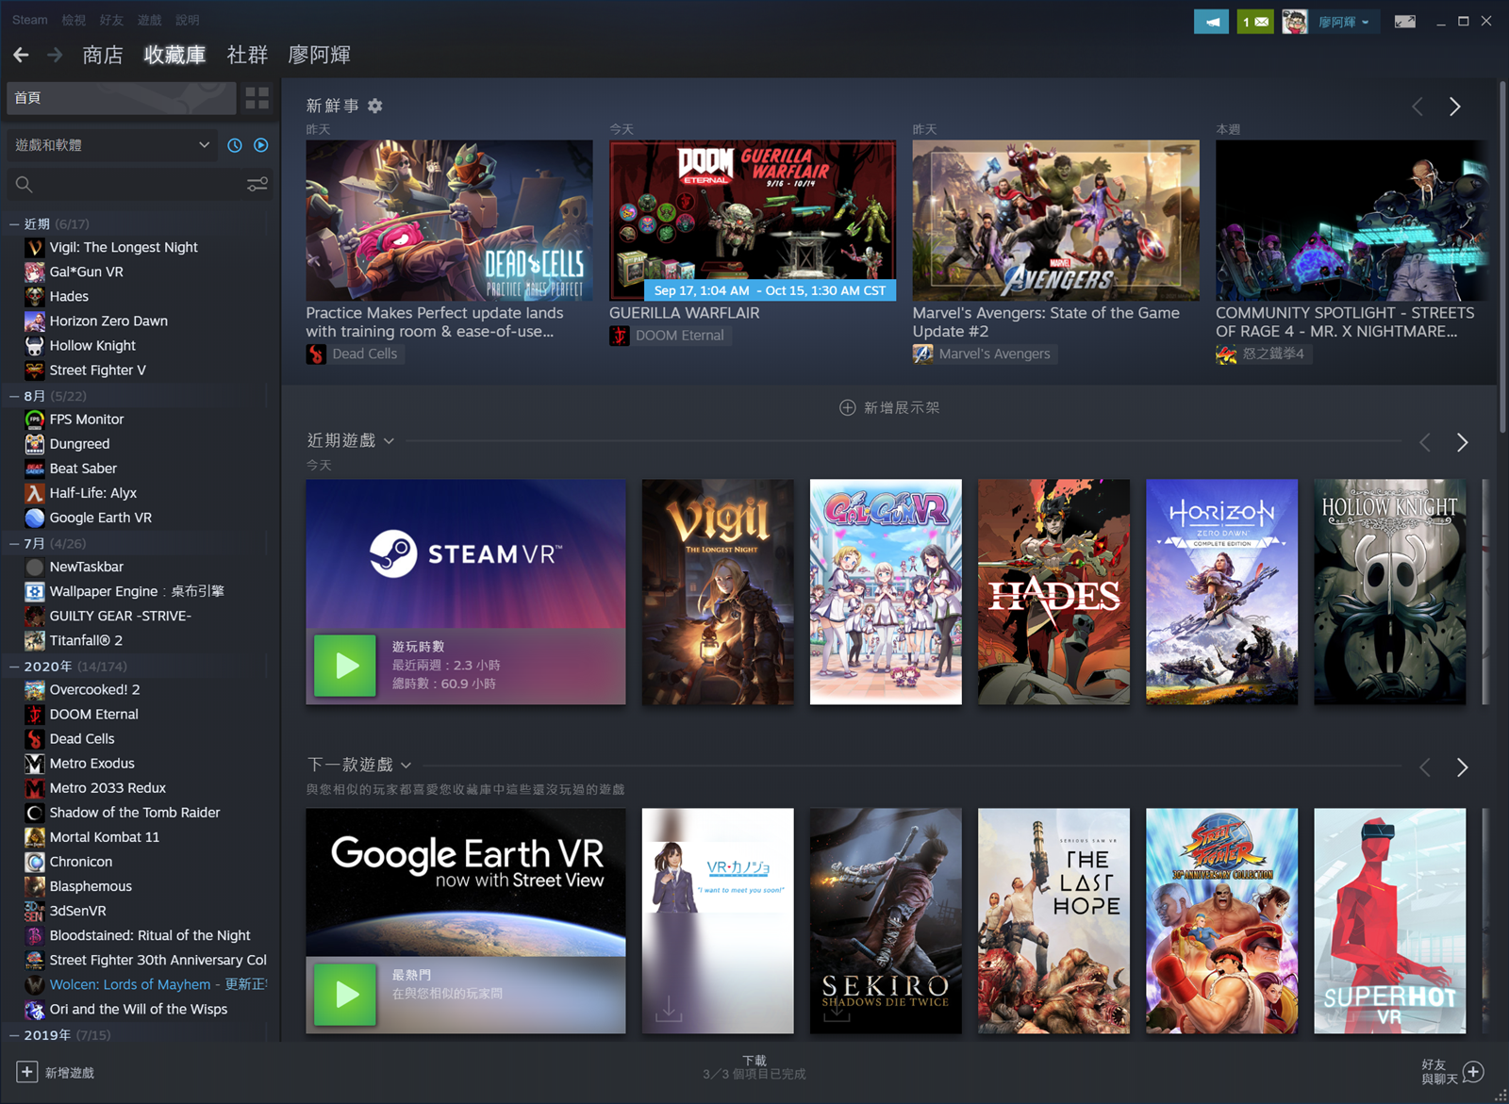Click the plus icon for 新增遊戲
Viewport: 1509px width, 1104px height.
(x=26, y=1072)
